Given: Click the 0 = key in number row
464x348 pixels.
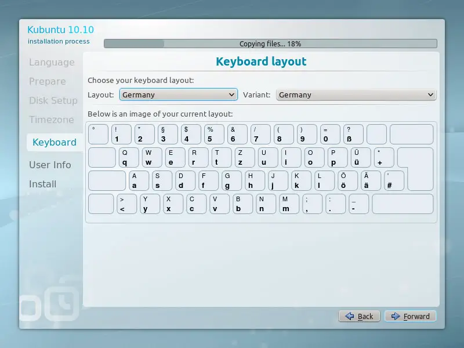Looking at the screenshot, I should [330, 134].
